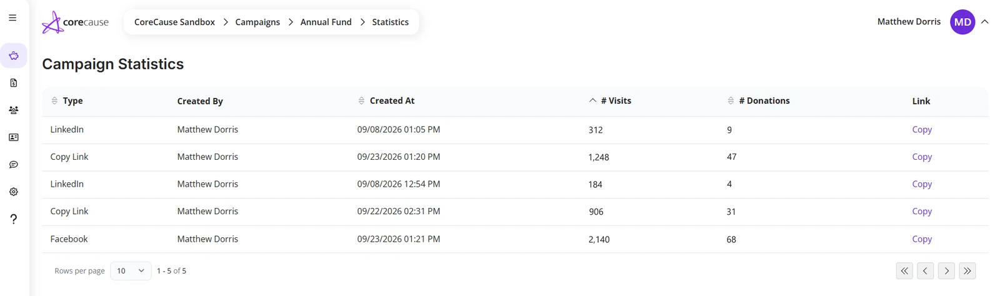Click the Link column header

[x=921, y=101]
